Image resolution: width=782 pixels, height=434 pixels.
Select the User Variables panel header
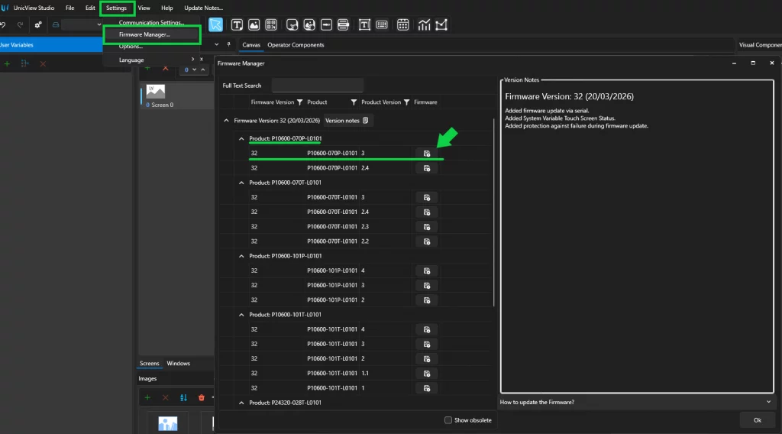[51, 45]
